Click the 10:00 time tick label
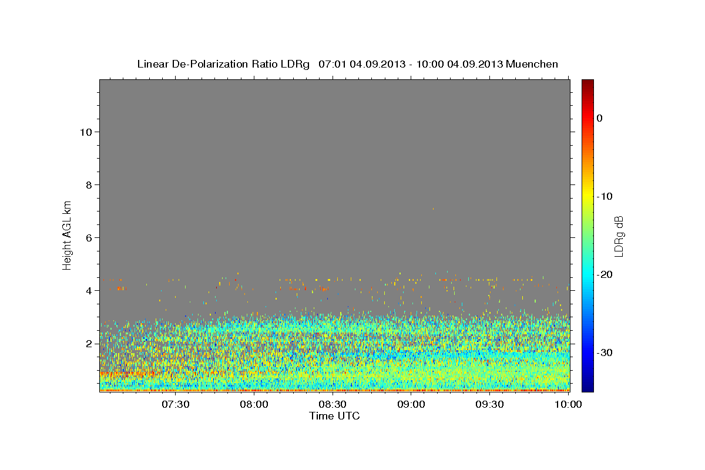 pyautogui.click(x=568, y=404)
